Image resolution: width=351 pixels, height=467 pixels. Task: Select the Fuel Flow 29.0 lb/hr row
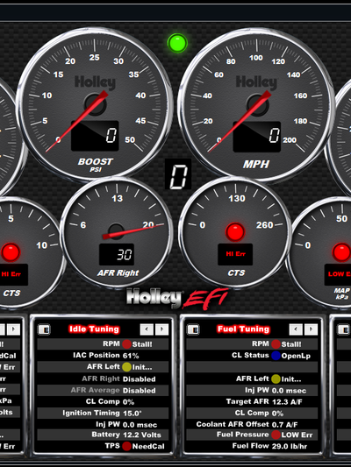tap(252, 446)
